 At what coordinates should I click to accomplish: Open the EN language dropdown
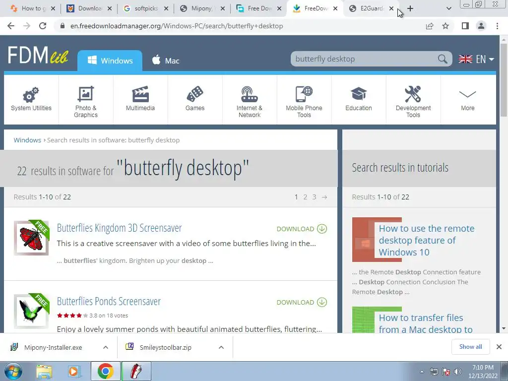pos(476,59)
